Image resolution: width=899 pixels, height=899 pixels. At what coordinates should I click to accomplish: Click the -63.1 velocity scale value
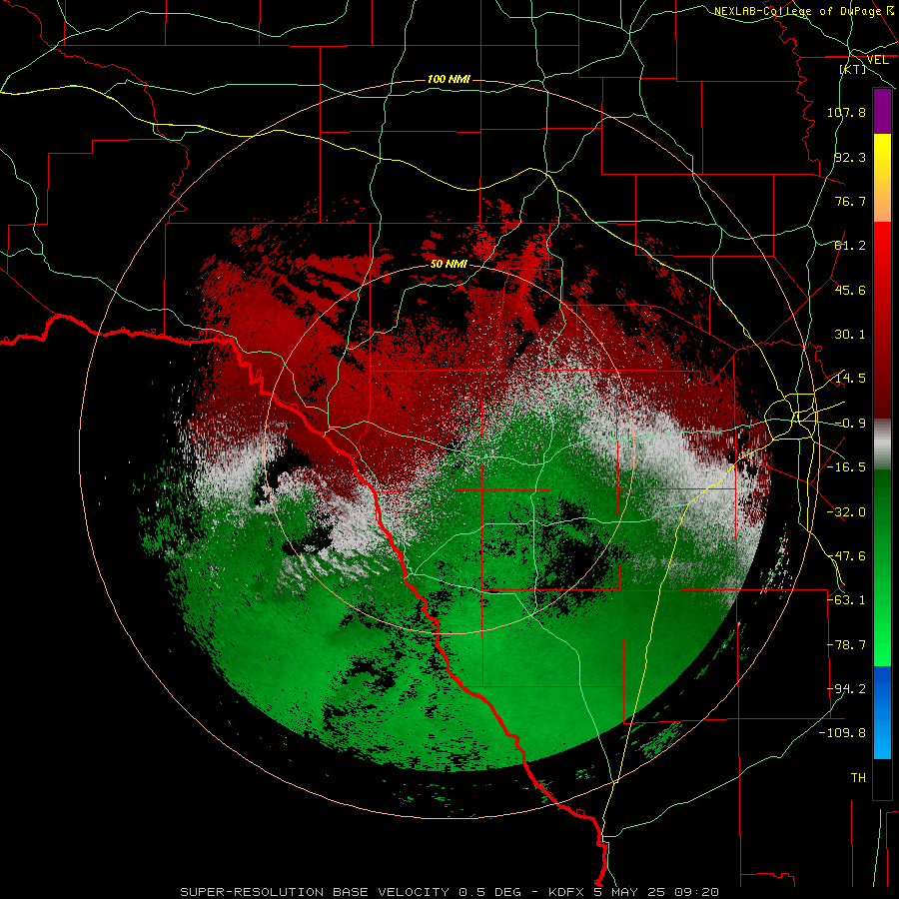pyautogui.click(x=846, y=600)
